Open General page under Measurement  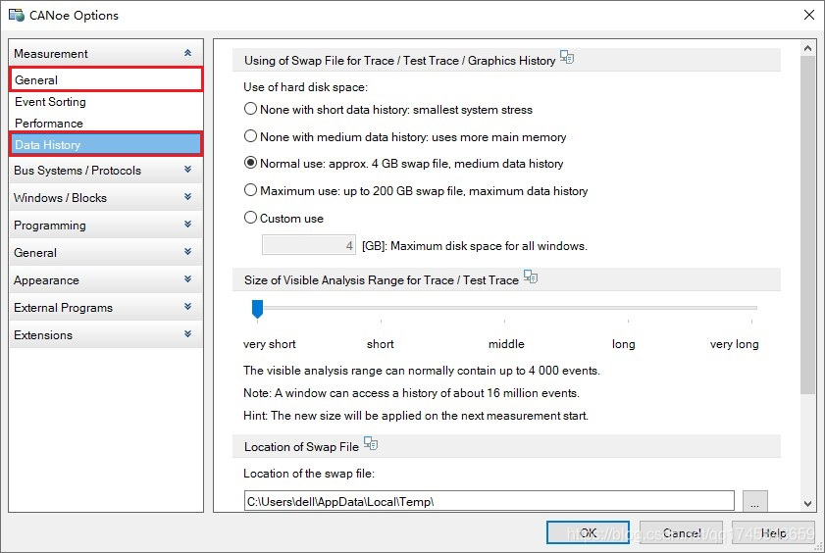point(106,79)
